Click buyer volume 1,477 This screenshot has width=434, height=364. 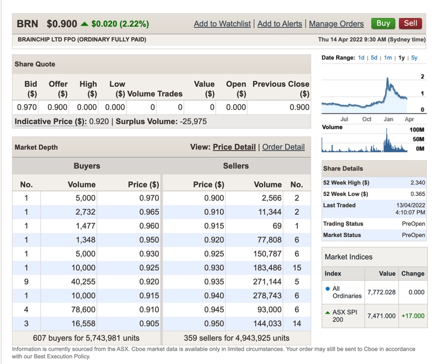coord(86,225)
